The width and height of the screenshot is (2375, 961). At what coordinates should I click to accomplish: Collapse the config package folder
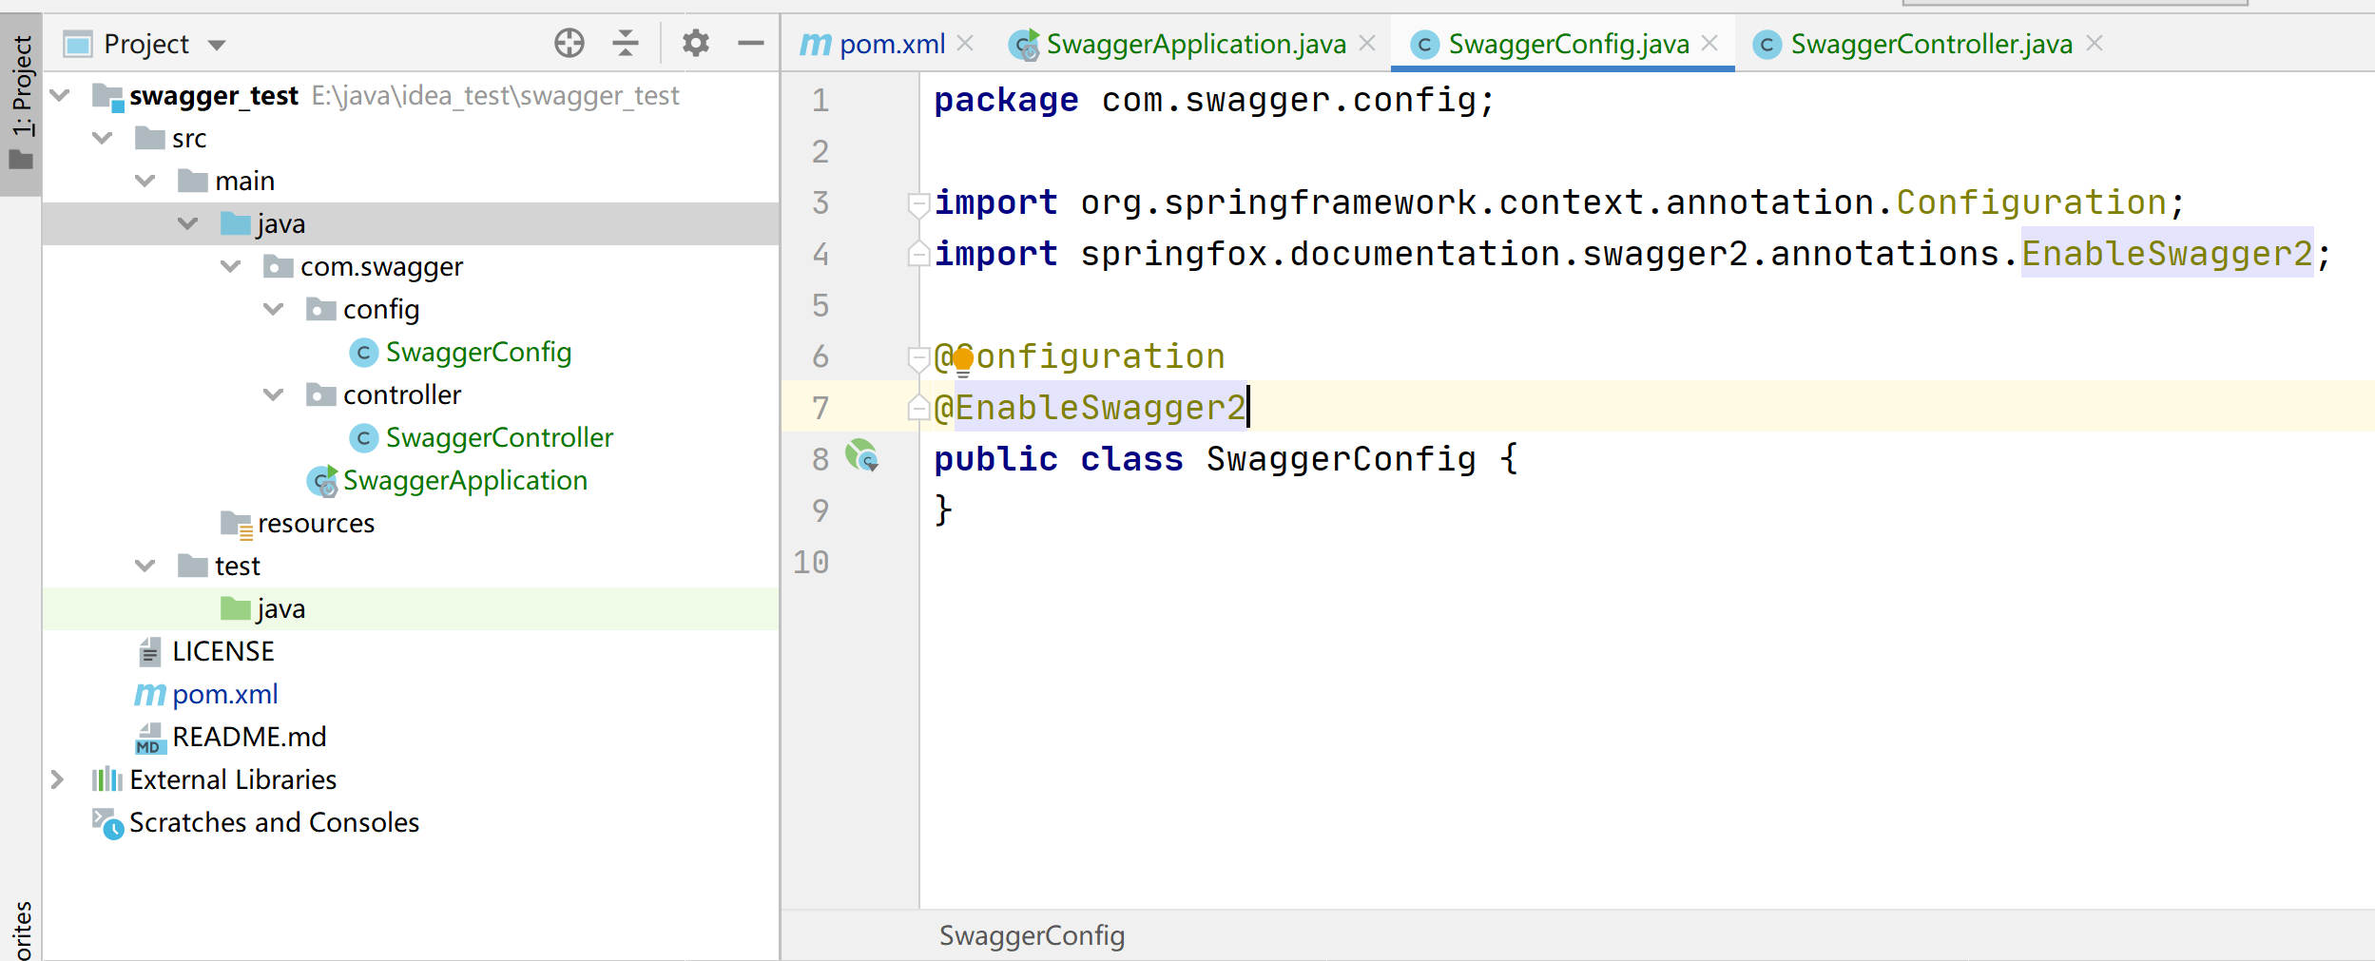pyautogui.click(x=274, y=310)
